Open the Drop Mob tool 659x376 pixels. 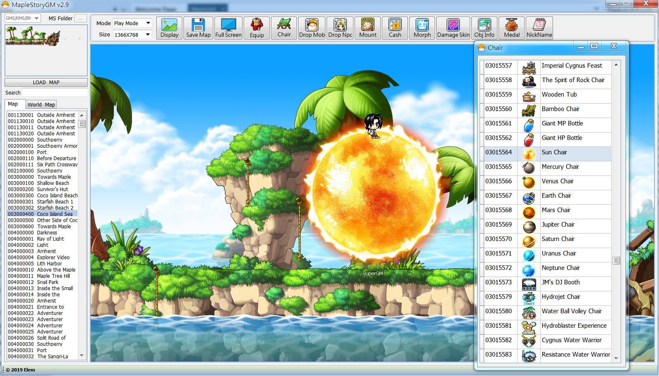(x=312, y=28)
